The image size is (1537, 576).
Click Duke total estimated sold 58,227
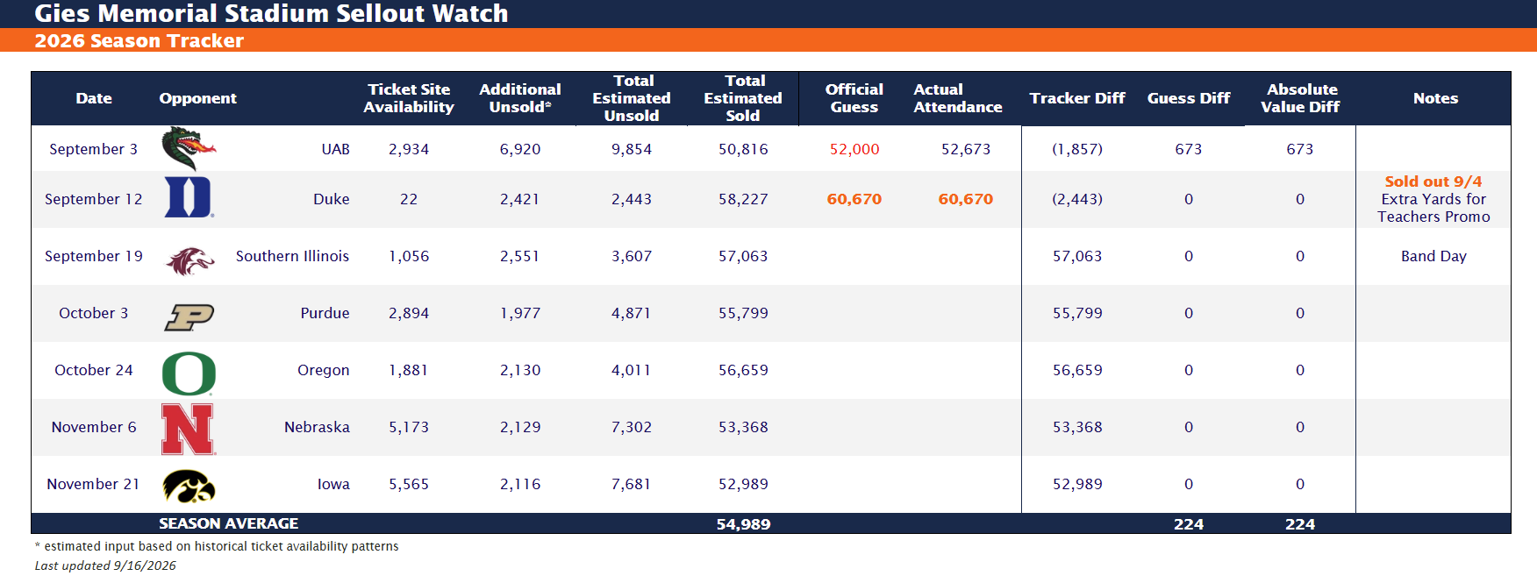coord(743,199)
